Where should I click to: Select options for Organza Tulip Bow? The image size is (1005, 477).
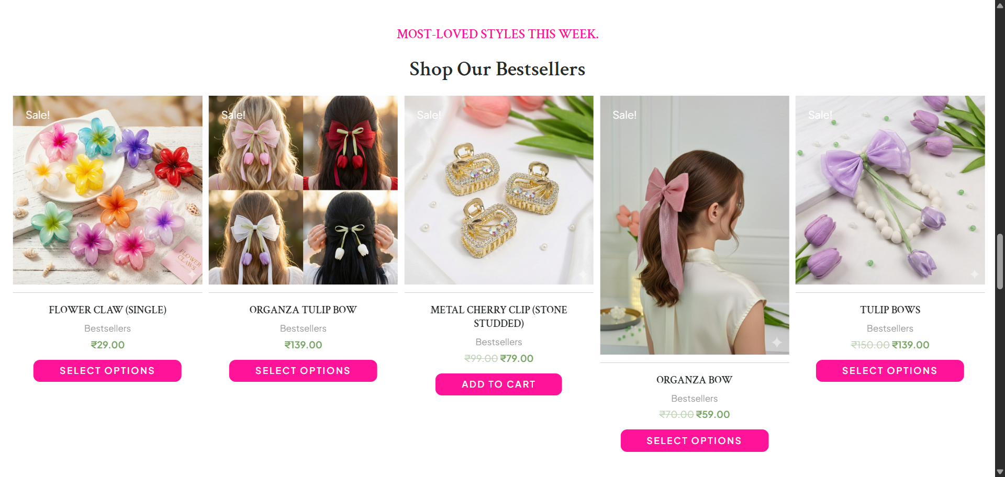(303, 371)
